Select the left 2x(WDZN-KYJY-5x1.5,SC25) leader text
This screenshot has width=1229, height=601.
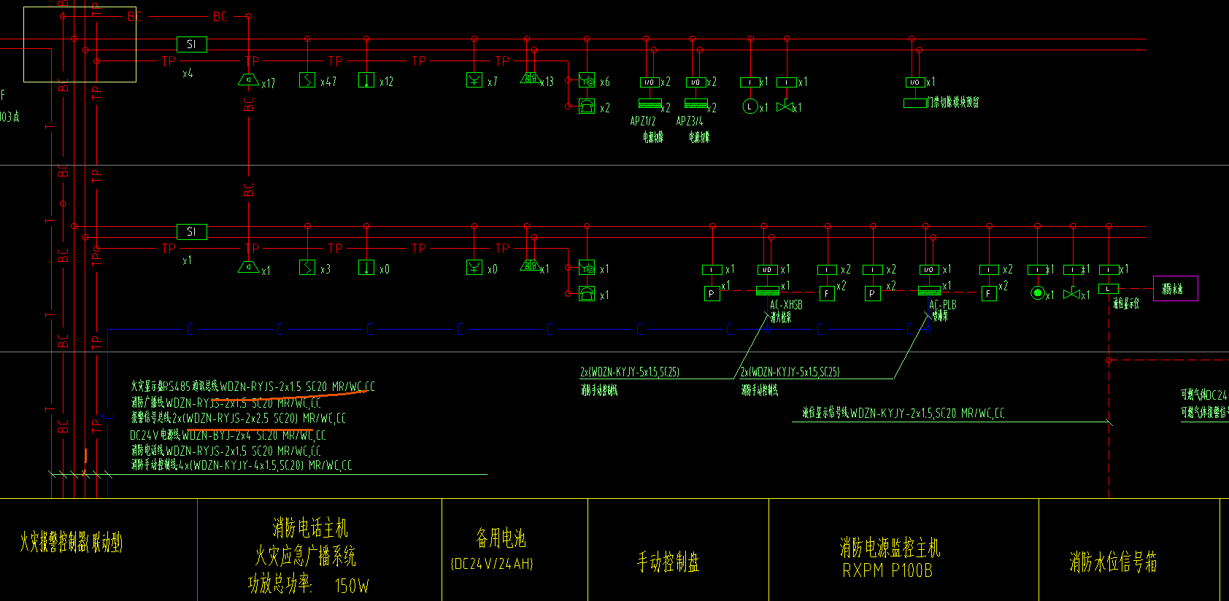630,372
